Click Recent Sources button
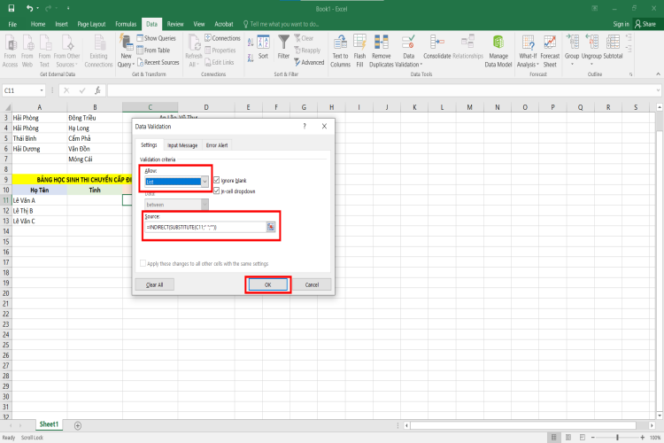 (158, 62)
